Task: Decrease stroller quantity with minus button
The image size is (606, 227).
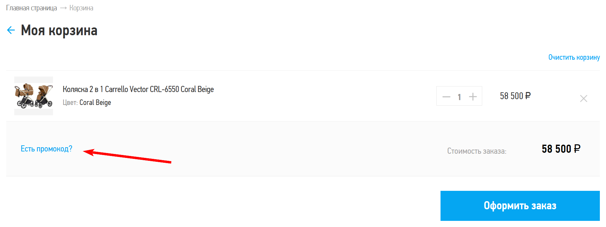Action: pyautogui.click(x=446, y=97)
